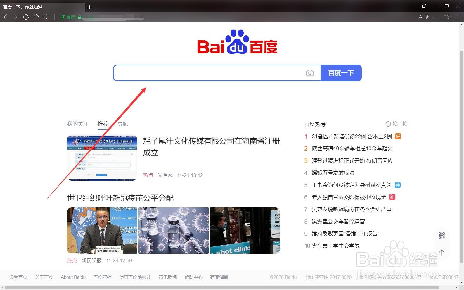Click footer link 有奖调研
Viewport: 464px width, 290px height.
[x=219, y=277]
